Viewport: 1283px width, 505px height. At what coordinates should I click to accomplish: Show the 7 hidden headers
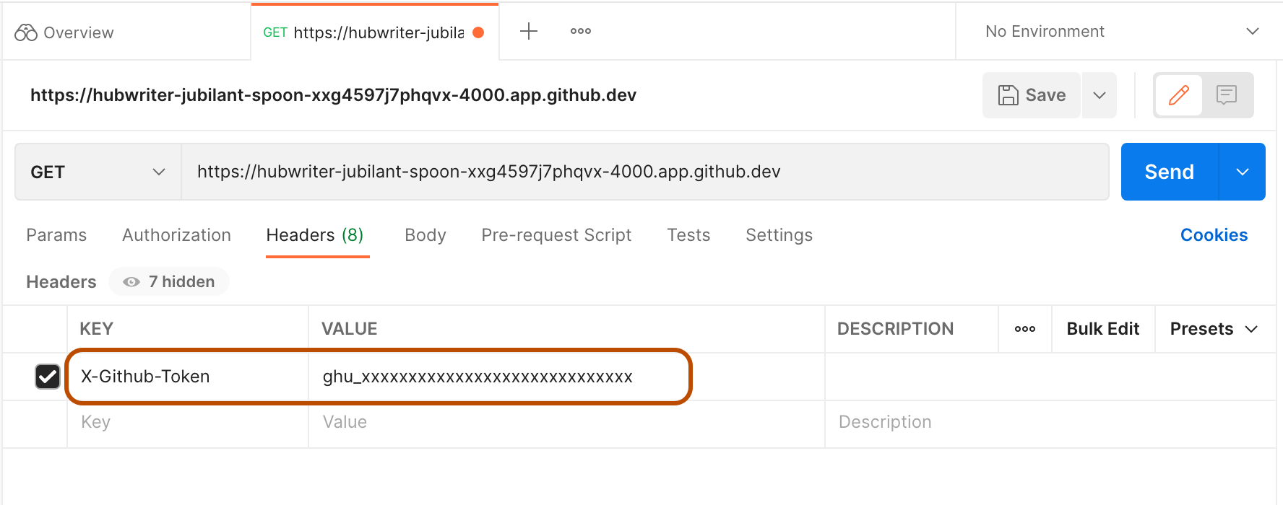[x=169, y=281]
